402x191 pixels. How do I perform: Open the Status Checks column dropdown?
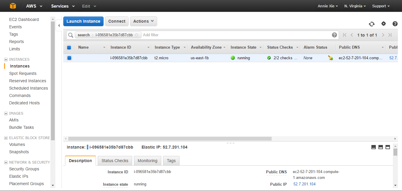[x=297, y=47]
